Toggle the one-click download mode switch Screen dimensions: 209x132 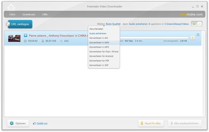pos(196,24)
